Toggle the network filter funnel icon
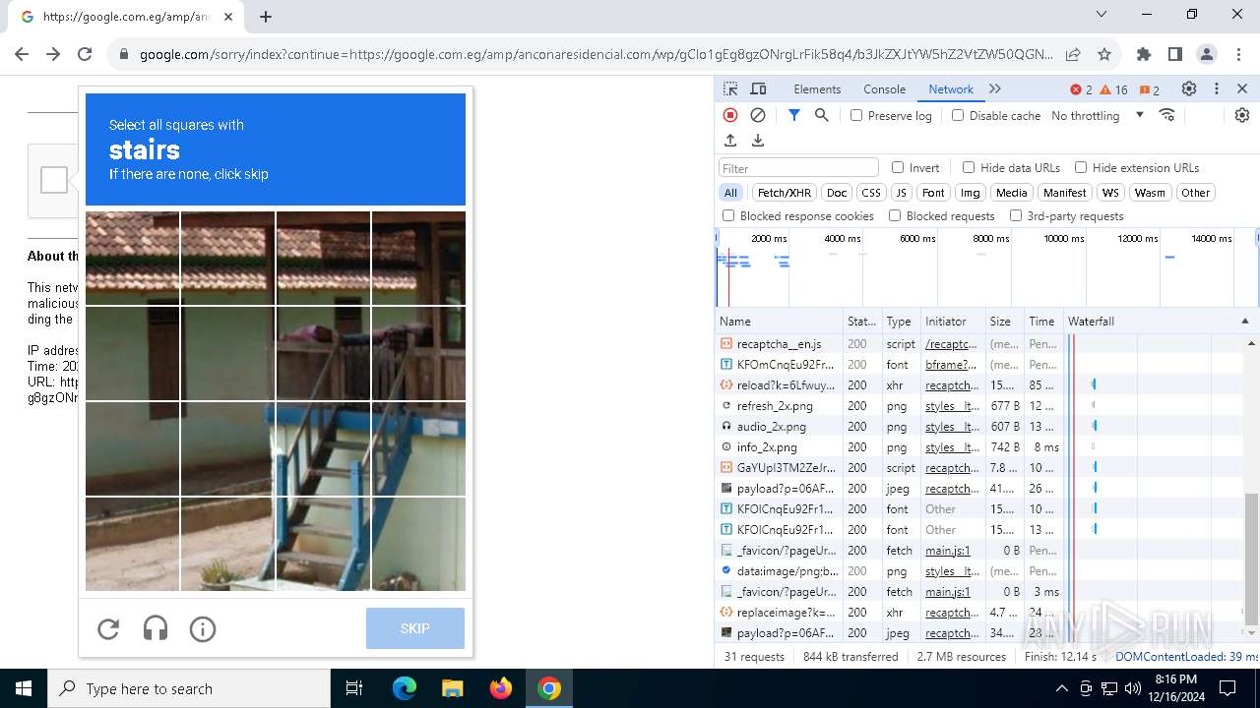This screenshot has width=1260, height=708. 794,115
